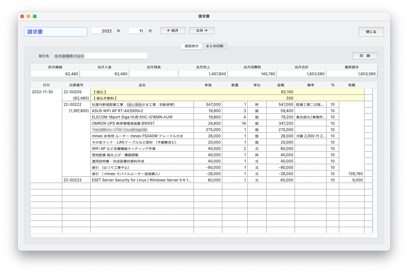Viewport: 408px width, 274px height.
Task: Select the 値引（はつり工事中止）discount row
Action: click(142, 167)
